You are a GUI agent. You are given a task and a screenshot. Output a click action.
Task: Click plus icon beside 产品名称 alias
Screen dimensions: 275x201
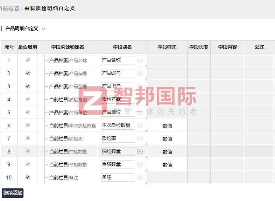click(x=140, y=60)
